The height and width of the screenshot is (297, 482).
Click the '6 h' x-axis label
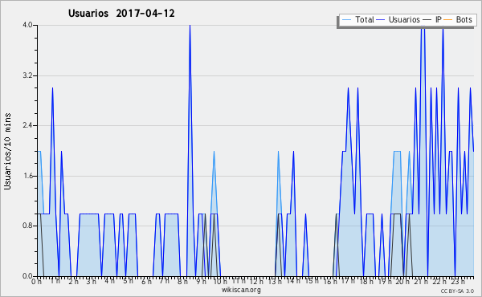[x=146, y=282]
